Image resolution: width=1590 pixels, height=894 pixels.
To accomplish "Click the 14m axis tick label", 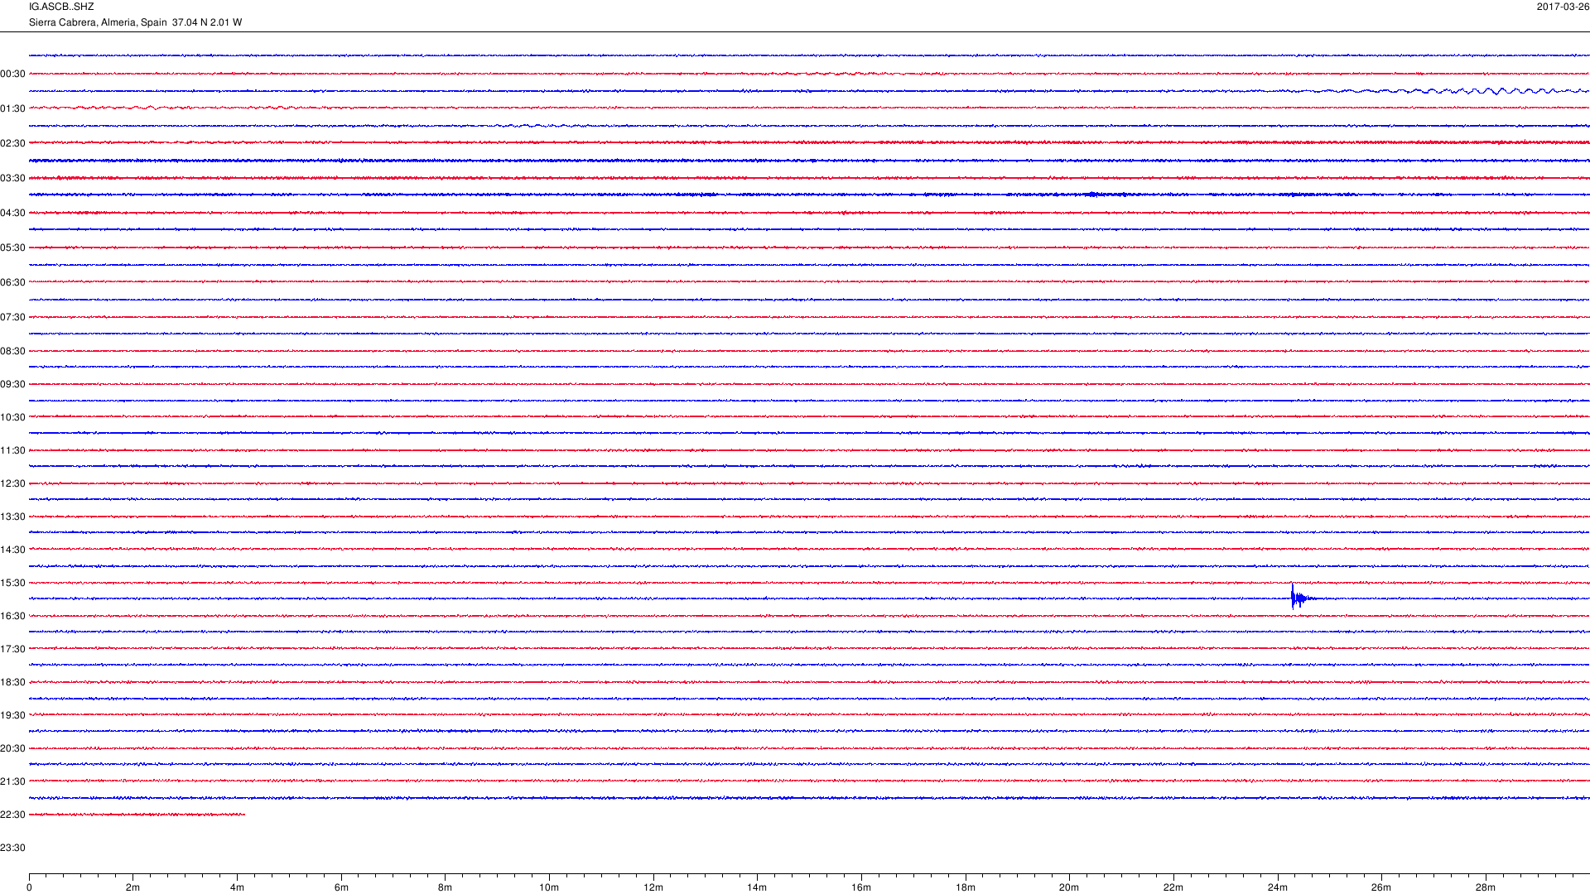I will click(757, 888).
